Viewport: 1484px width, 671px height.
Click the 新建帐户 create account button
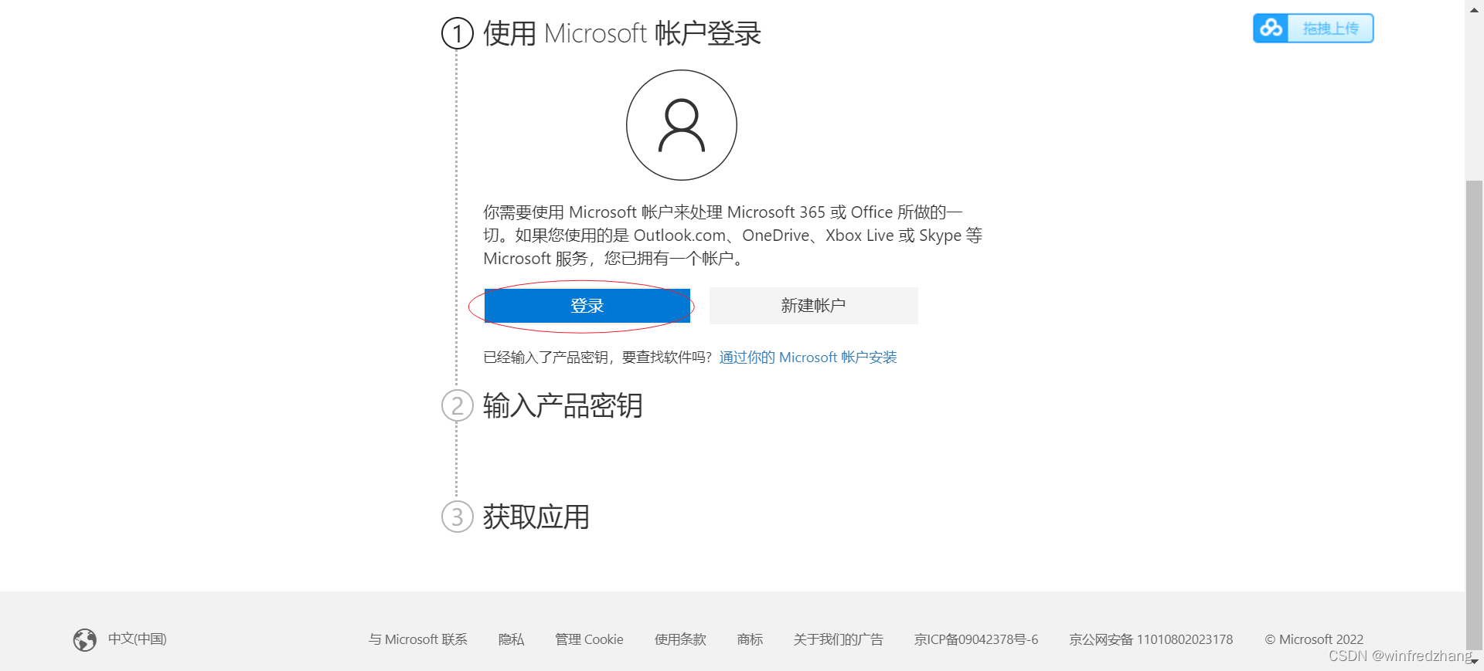click(x=813, y=306)
